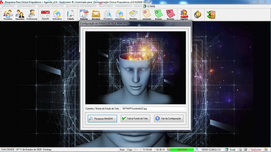Click the DEMO CLINICA 2.0 status text

[x=211, y=150]
